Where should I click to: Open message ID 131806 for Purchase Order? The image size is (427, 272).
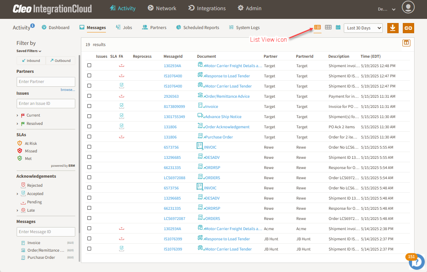[x=170, y=137]
